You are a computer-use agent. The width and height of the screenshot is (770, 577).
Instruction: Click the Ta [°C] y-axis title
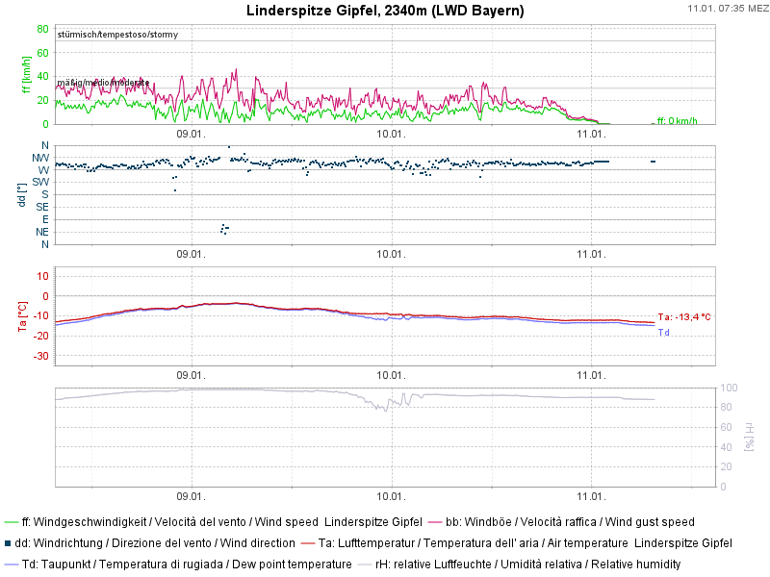tap(20, 316)
